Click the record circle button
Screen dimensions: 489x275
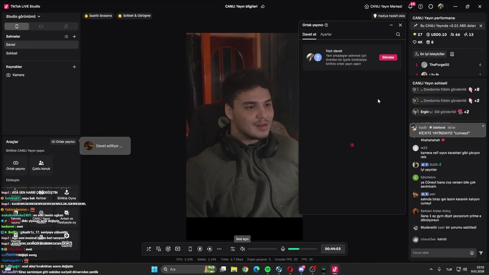click(x=200, y=249)
